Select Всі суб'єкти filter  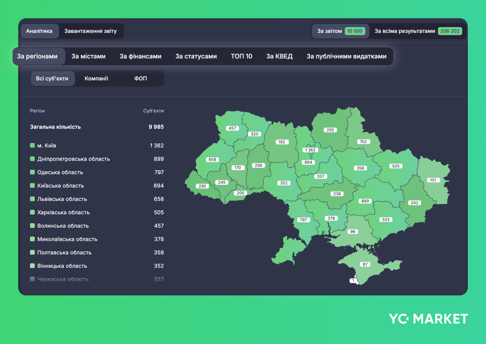tap(52, 79)
